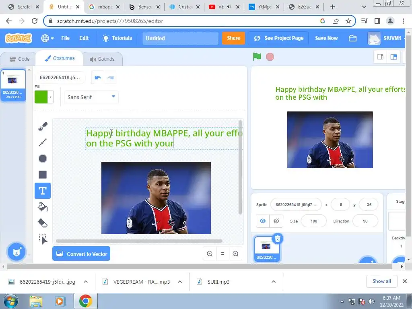
Task: Select the Brush tool in the costume editor
Action: tap(43, 126)
